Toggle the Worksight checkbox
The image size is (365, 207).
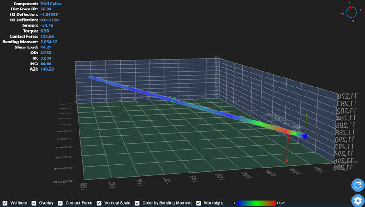[198, 203]
